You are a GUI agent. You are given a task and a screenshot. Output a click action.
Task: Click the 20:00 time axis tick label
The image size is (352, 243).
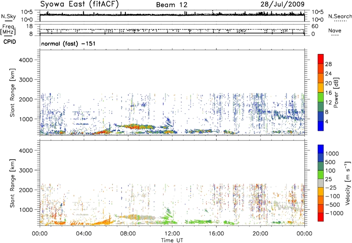[x=260, y=234]
